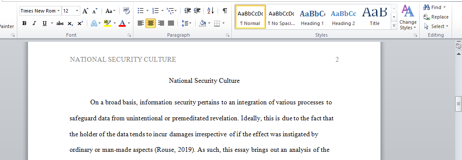Click the Shading paint bucket
The height and width of the screenshot is (160, 462).
click(203, 23)
